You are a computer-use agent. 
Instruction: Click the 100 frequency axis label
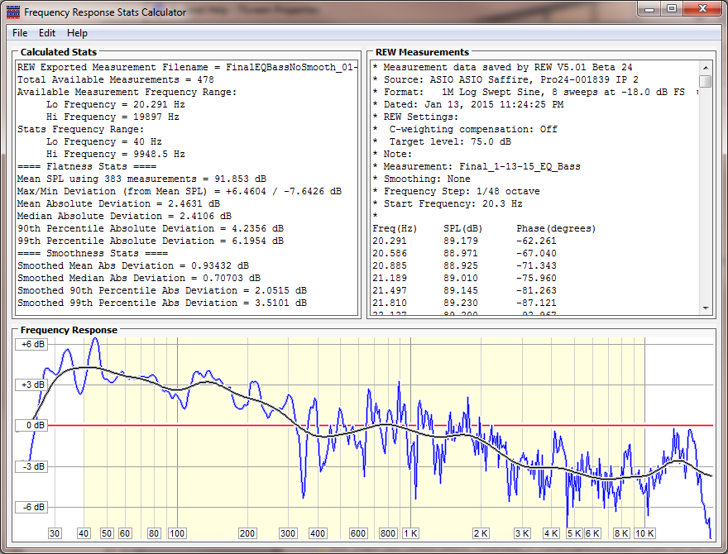click(x=177, y=533)
